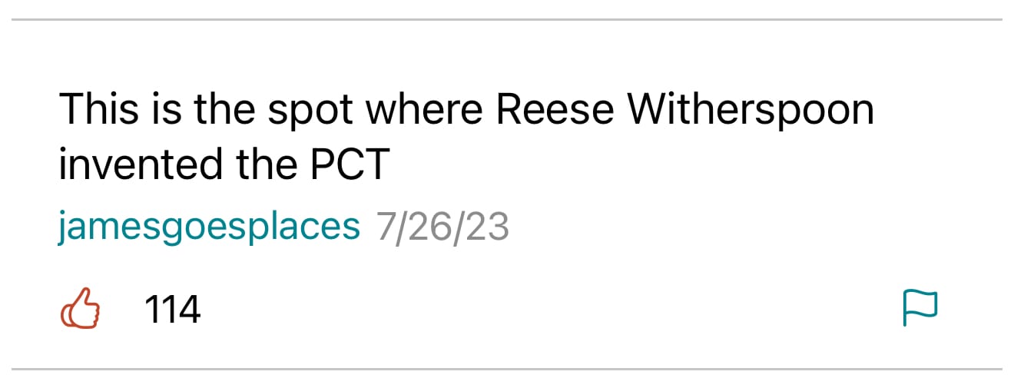
Task: Like the comment with the thumbs-up icon
Action: tap(80, 309)
